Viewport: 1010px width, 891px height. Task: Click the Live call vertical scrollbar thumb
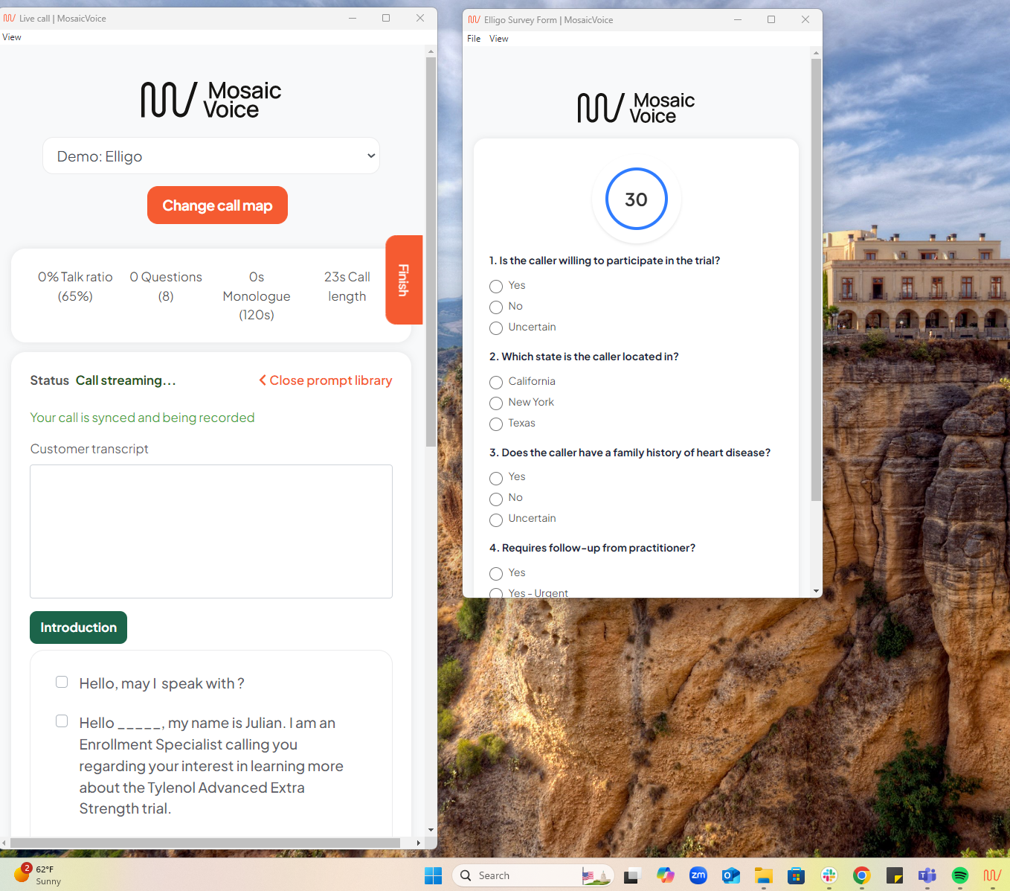[431, 252]
